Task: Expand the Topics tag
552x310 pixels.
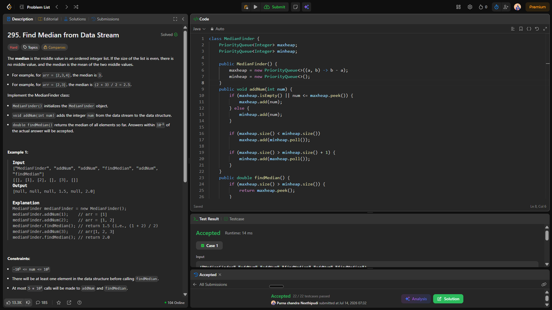Action: point(30,47)
